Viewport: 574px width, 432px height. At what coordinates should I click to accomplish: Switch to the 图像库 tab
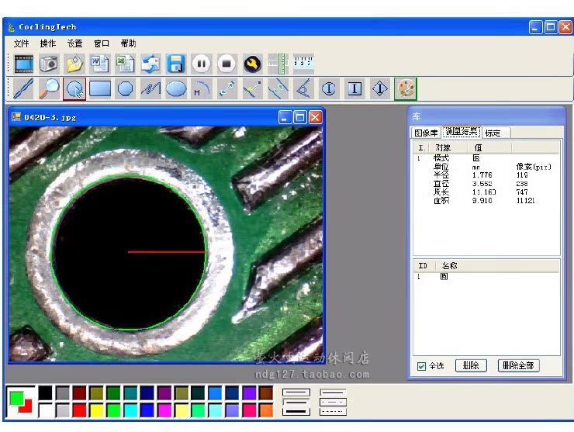click(426, 133)
